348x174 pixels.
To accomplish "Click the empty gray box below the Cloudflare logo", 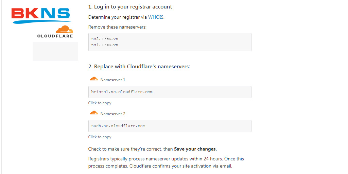I will pos(55,51).
